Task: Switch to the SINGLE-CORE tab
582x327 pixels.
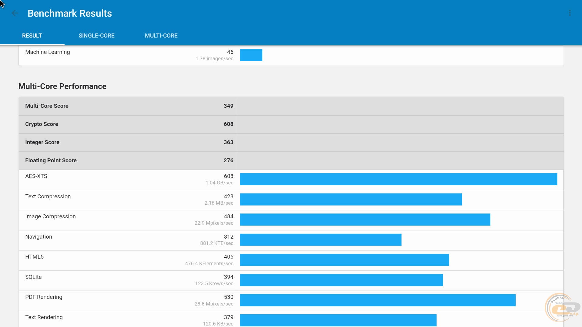Action: coord(96,35)
